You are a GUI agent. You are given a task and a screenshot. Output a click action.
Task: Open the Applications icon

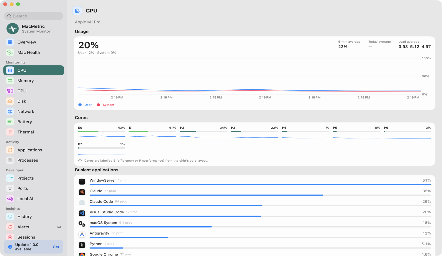[x=10, y=150]
